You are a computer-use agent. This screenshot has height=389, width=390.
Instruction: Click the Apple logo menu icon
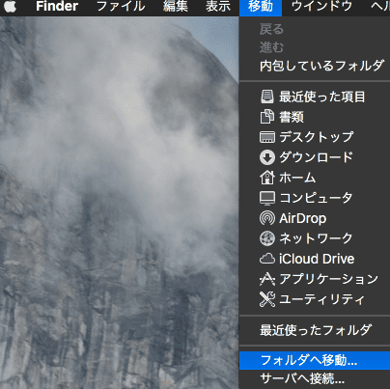[x=10, y=7]
